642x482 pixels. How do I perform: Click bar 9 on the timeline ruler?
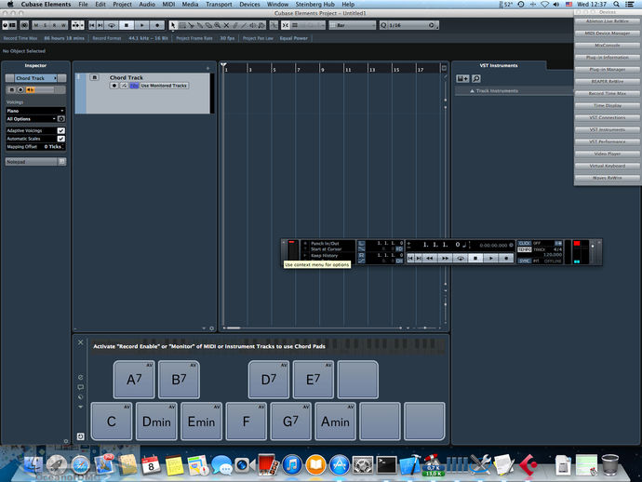point(323,69)
